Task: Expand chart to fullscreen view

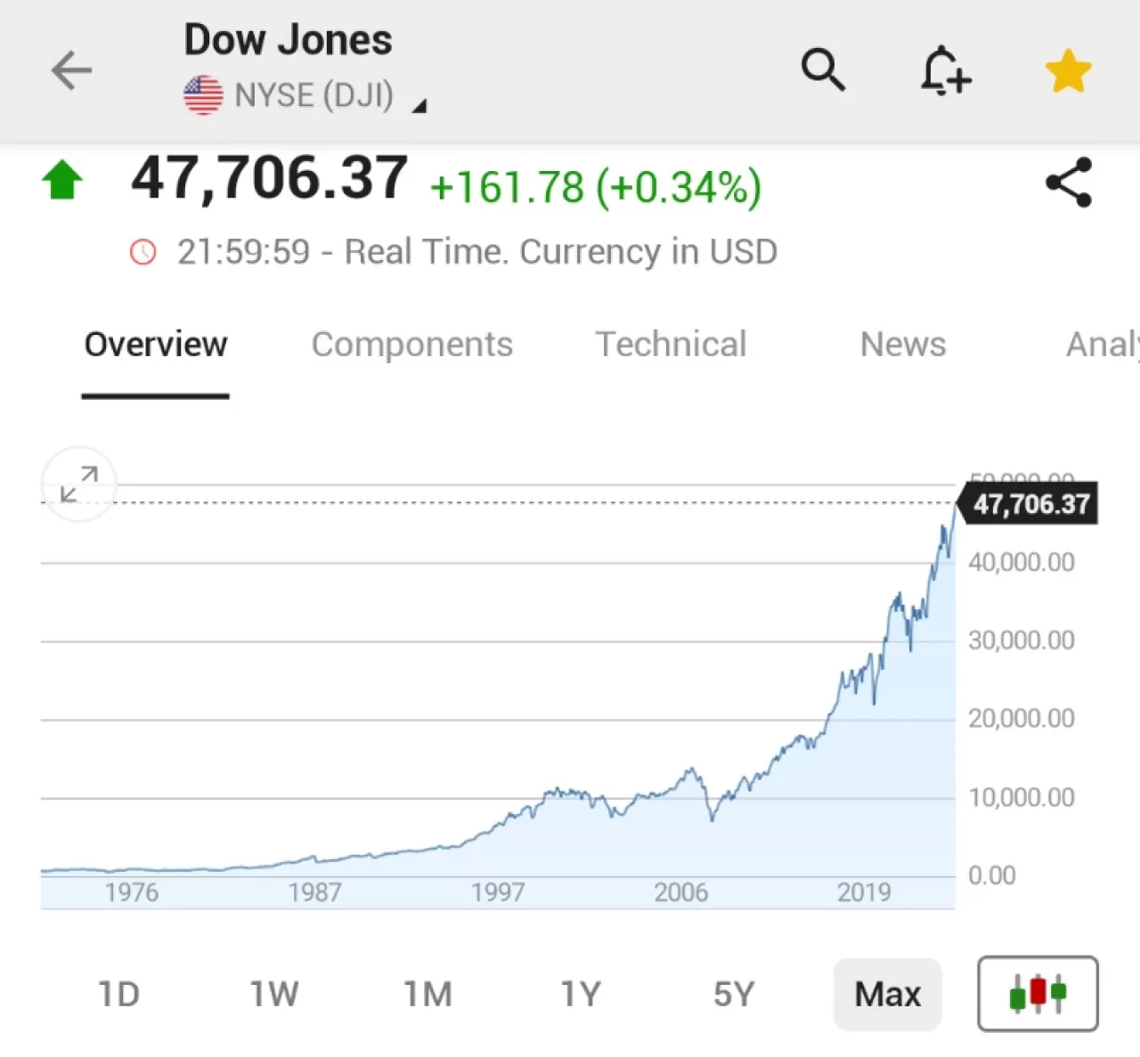Action: pos(78,484)
